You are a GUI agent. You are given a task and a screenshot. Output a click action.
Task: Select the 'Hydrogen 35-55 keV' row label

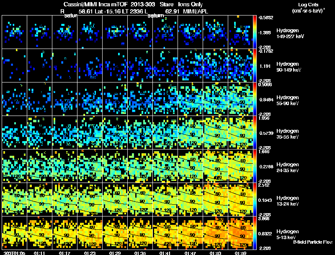(288, 134)
